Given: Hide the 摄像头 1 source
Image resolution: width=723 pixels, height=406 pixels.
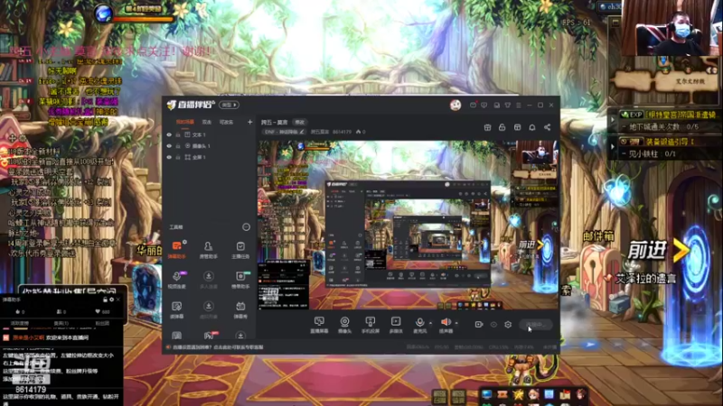Looking at the screenshot, I should tap(169, 146).
